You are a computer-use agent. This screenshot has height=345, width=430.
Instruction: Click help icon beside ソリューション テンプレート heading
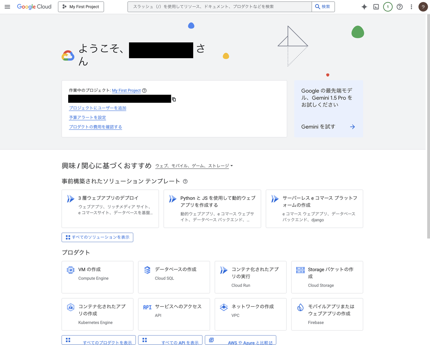[x=185, y=182]
